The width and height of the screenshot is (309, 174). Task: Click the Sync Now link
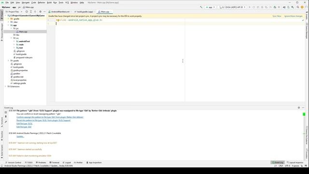click(x=277, y=16)
